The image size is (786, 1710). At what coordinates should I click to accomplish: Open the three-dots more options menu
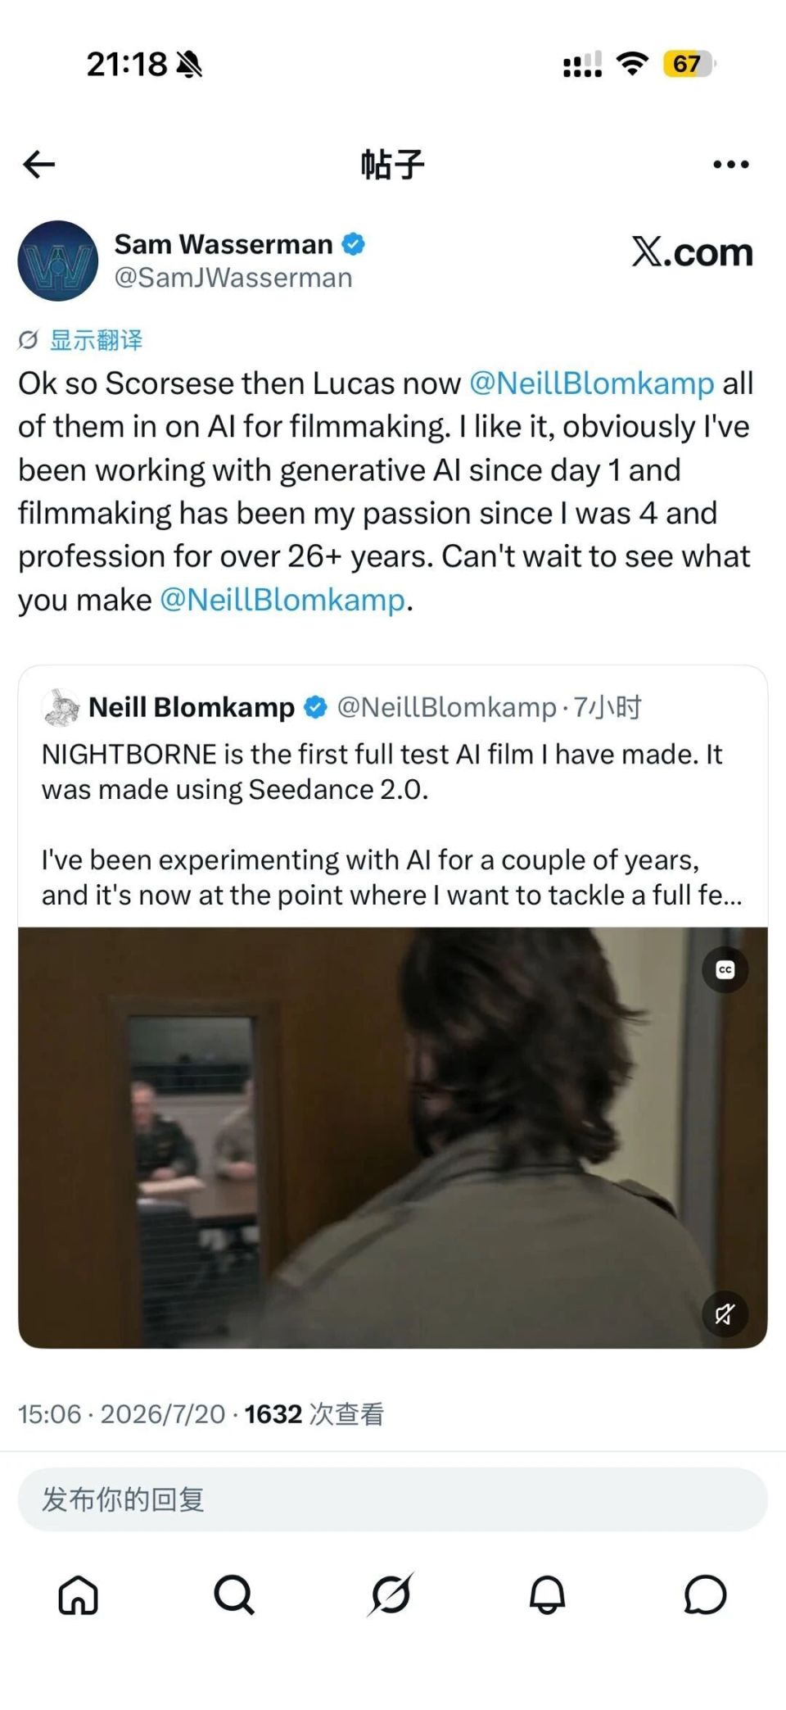click(730, 165)
